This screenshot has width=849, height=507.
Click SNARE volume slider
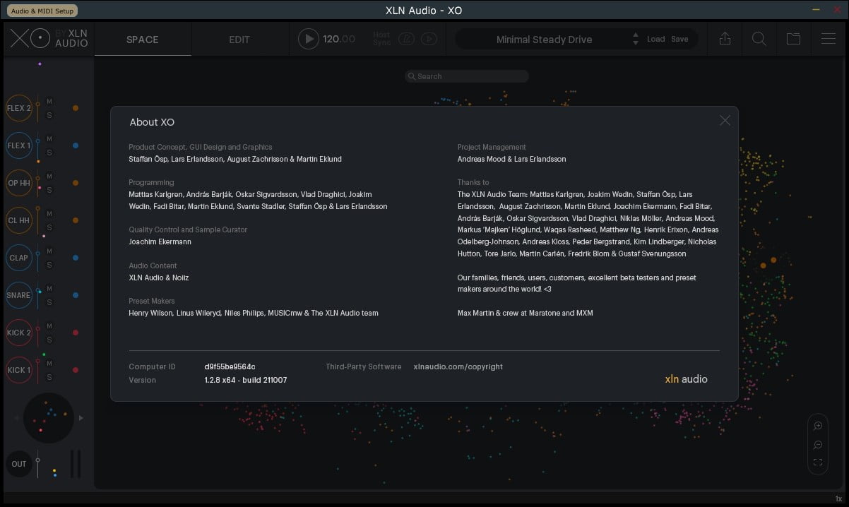click(x=38, y=295)
